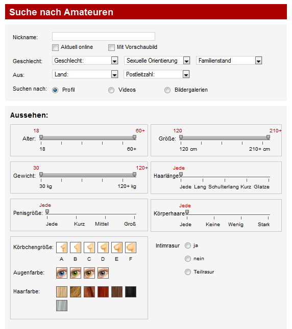Image resolution: width=292 pixels, height=329 pixels.
Task: Select the brown eye color icon
Action: pos(89,273)
